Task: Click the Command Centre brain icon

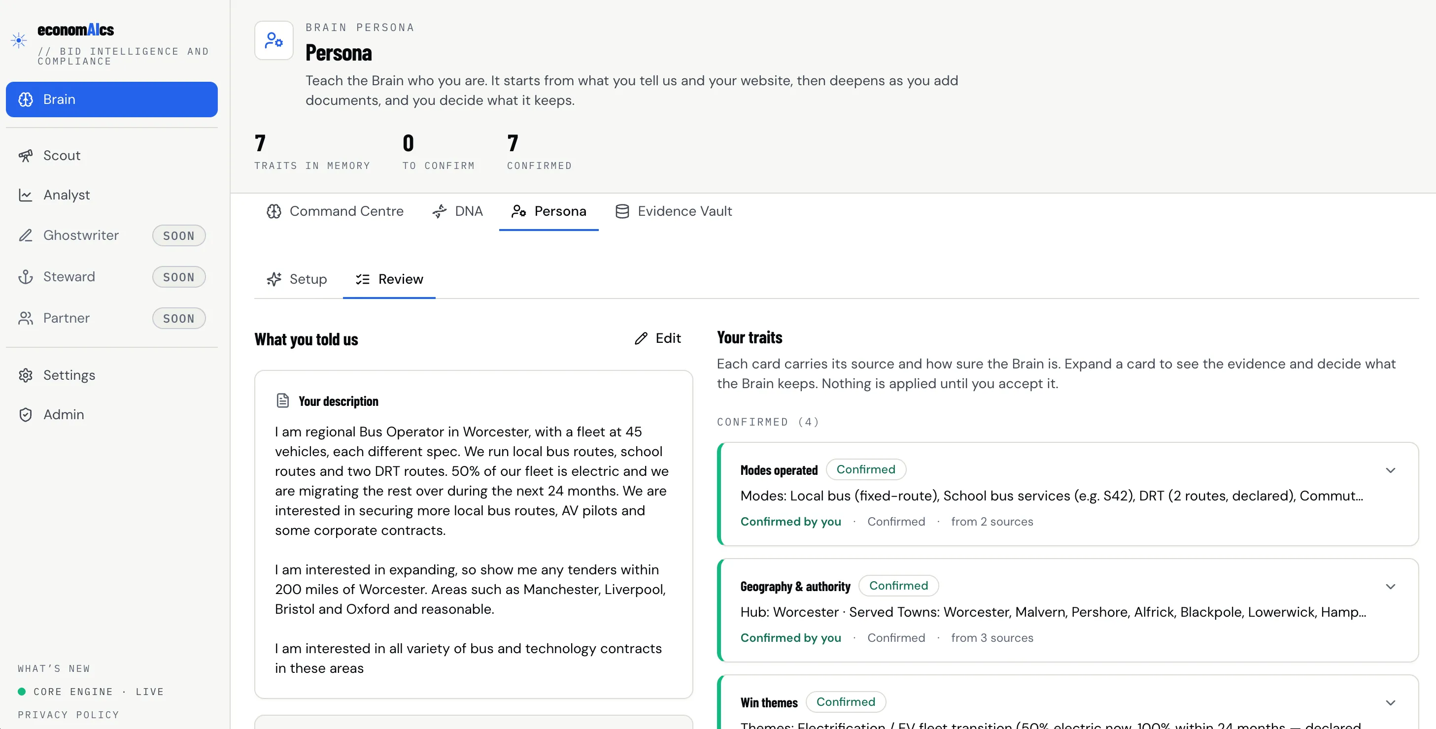Action: coord(274,211)
